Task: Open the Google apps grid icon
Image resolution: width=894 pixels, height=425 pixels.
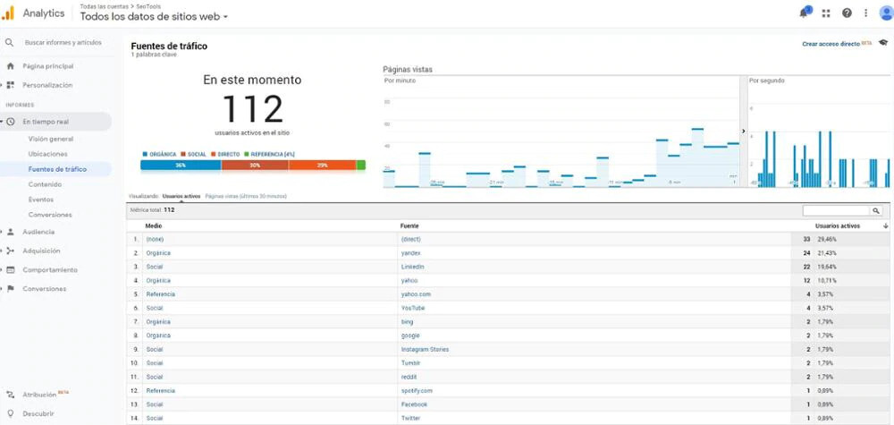Action: 826,13
